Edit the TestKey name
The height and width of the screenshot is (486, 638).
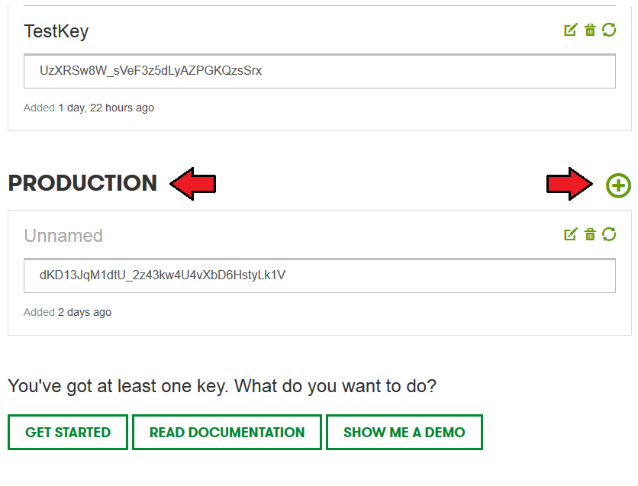pyautogui.click(x=570, y=30)
